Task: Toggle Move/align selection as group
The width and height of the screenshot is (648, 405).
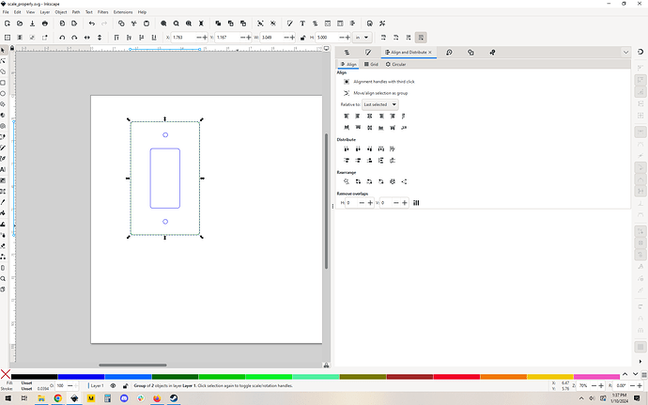Action: pos(347,93)
